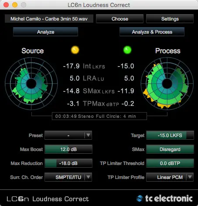Click the Michel Camilo wav filename field
This screenshot has width=198, height=206.
pos(49,19)
